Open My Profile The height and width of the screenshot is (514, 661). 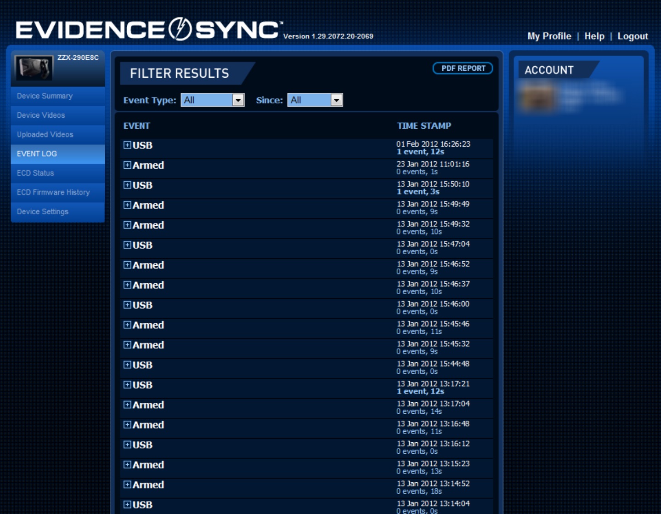(549, 36)
